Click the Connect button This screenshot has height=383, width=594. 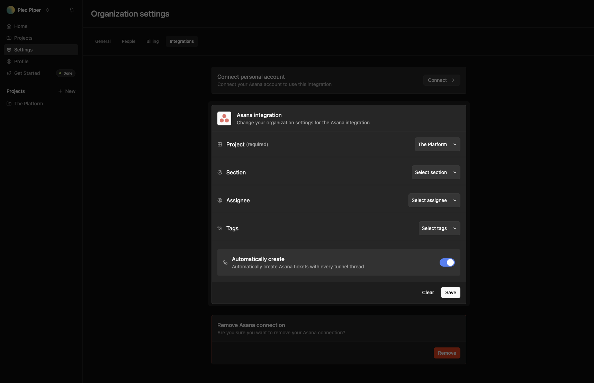442,80
